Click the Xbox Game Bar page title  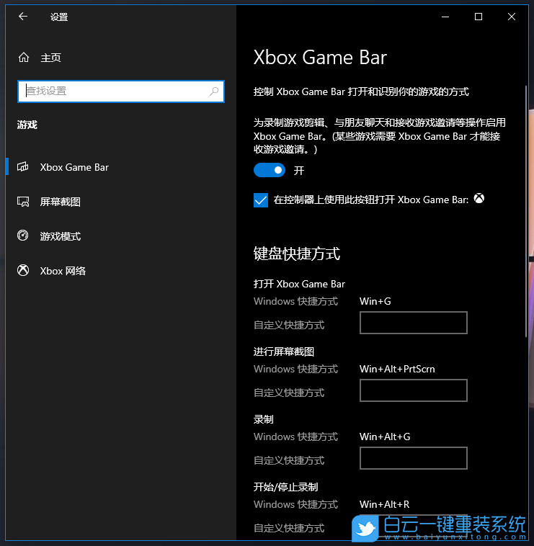point(320,57)
